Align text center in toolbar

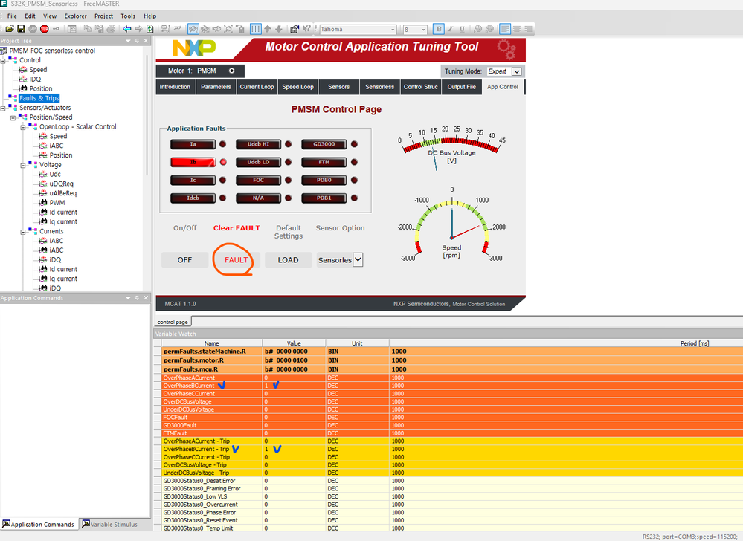pyautogui.click(x=517, y=29)
